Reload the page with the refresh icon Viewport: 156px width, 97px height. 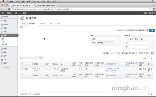point(9,9)
